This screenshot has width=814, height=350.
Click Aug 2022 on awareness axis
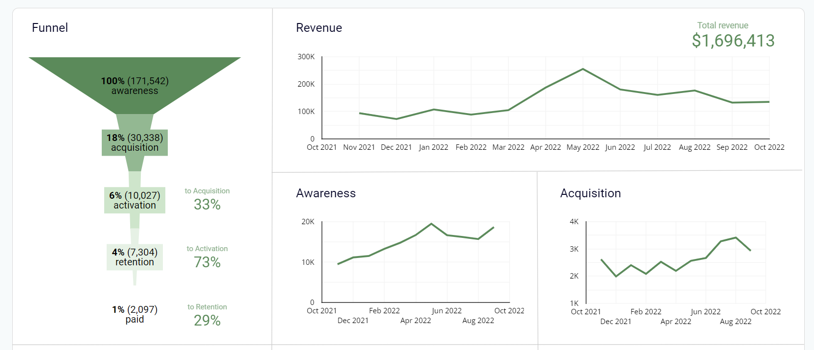coord(478,321)
